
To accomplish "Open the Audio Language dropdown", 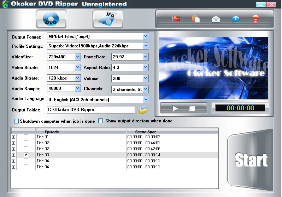I will [x=146, y=99].
